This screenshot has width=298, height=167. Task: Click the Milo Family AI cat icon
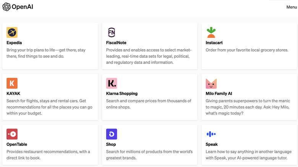[x=211, y=83]
